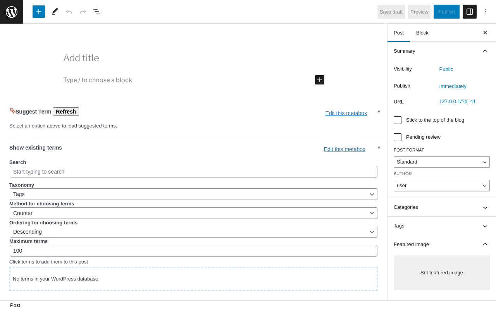Click the term Search input field
The height and width of the screenshot is (310, 496).
pos(193,172)
